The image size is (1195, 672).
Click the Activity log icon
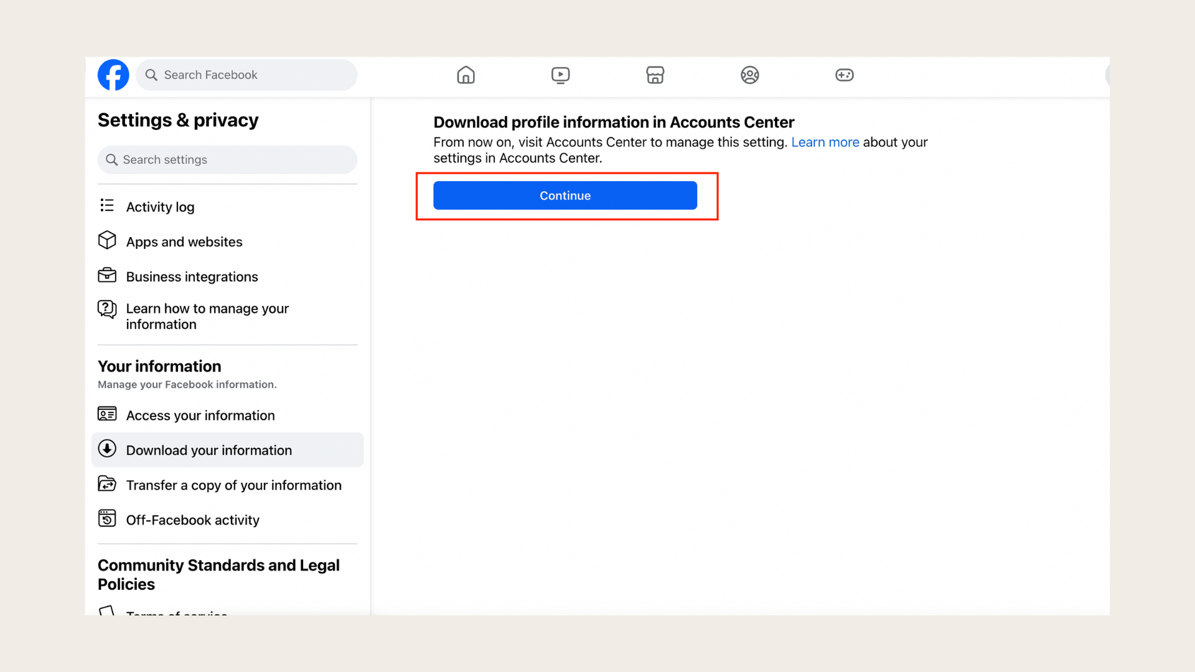click(106, 205)
